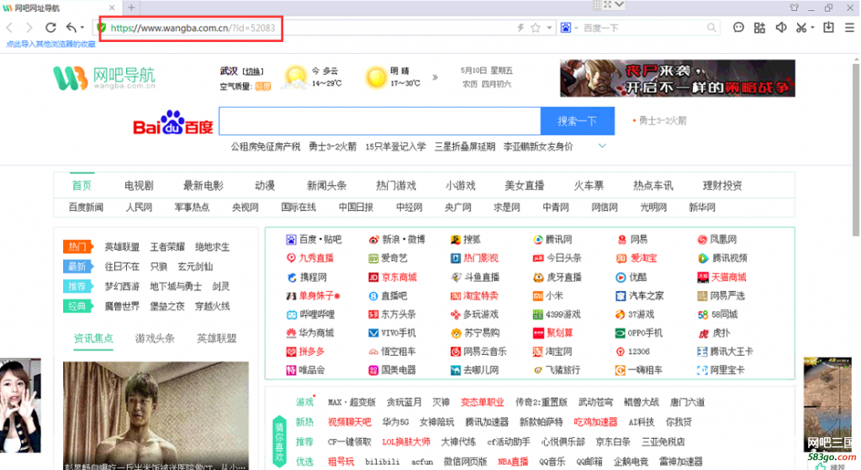This screenshot has width=861, height=470.
Task: Click the 新华网 link
Action: [x=702, y=208]
